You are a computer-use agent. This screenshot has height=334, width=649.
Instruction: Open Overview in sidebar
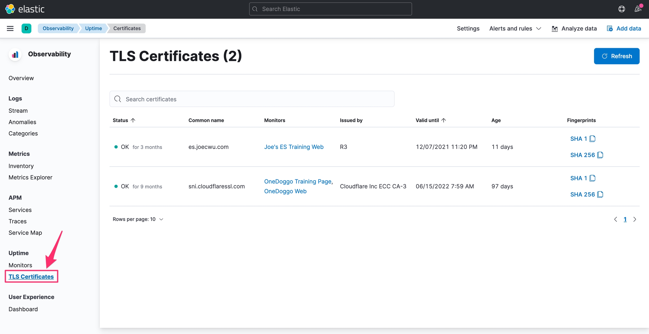coord(21,78)
